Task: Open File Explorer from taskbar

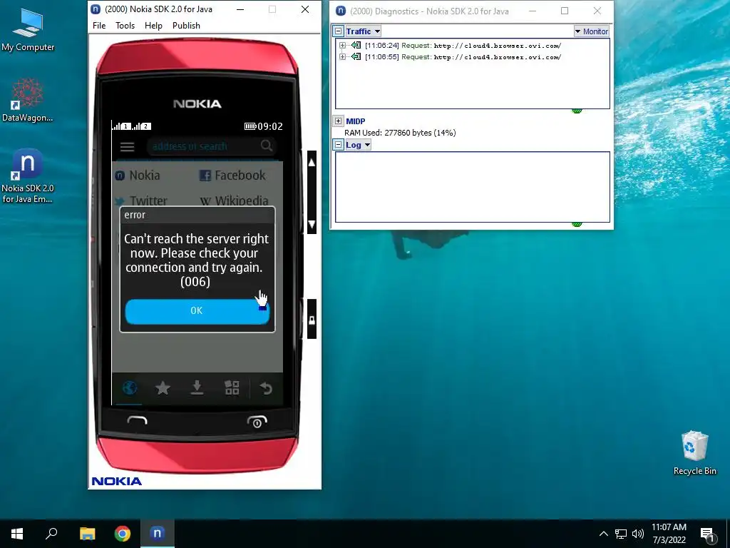Action: click(x=87, y=534)
